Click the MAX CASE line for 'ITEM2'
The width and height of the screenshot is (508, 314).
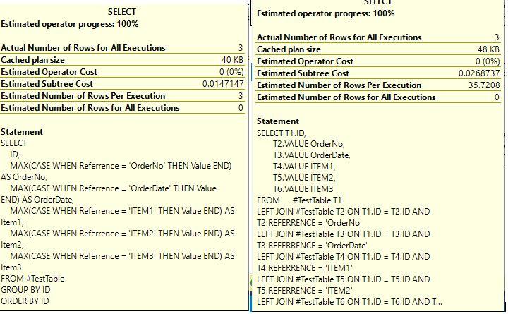coord(122,234)
